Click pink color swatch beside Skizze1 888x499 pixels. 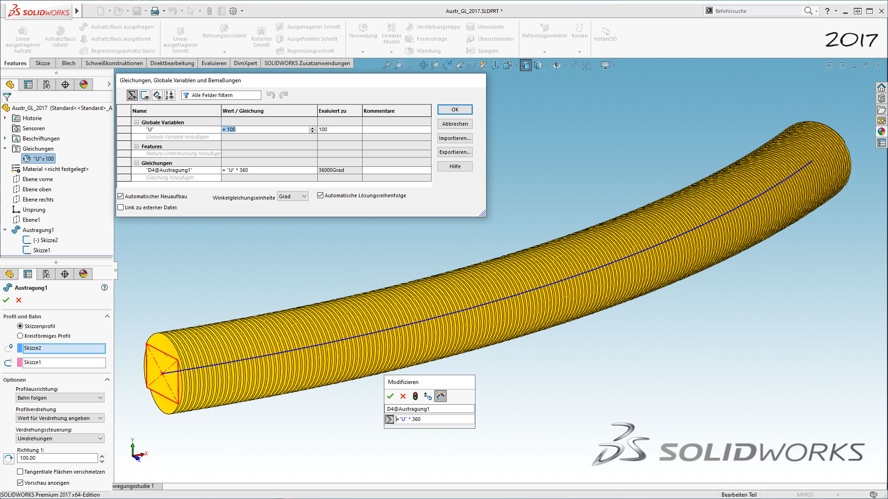[20, 363]
